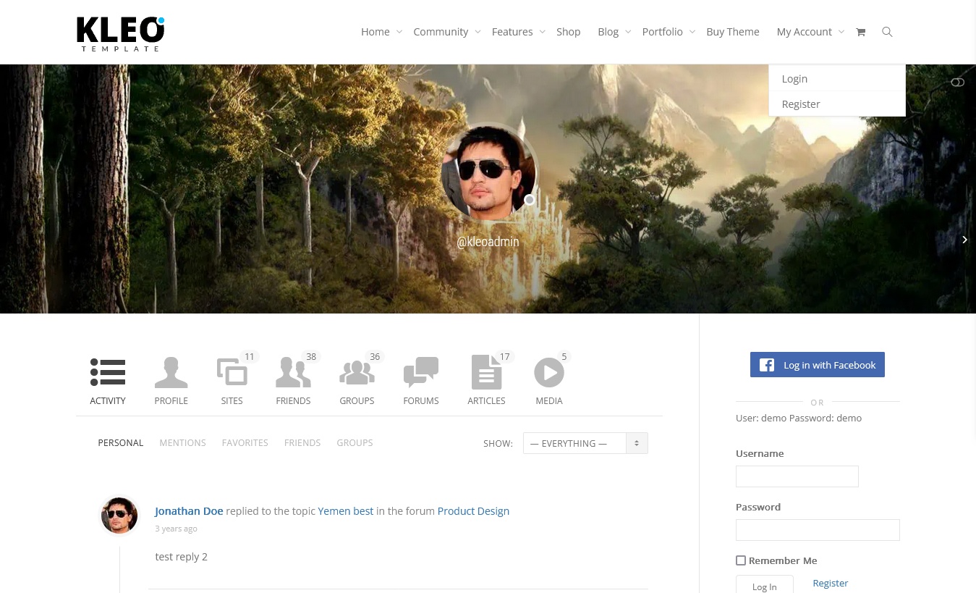976x593 pixels.
Task: Open the Blog menu item
Action: [x=608, y=32]
